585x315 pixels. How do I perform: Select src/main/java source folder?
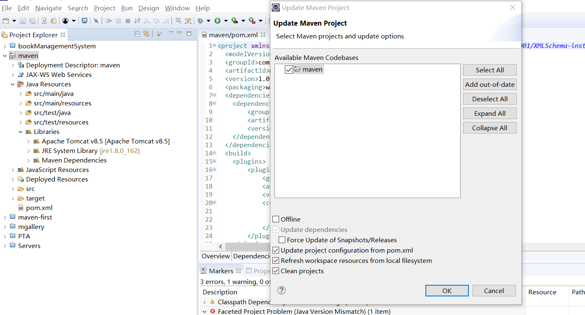pos(53,93)
